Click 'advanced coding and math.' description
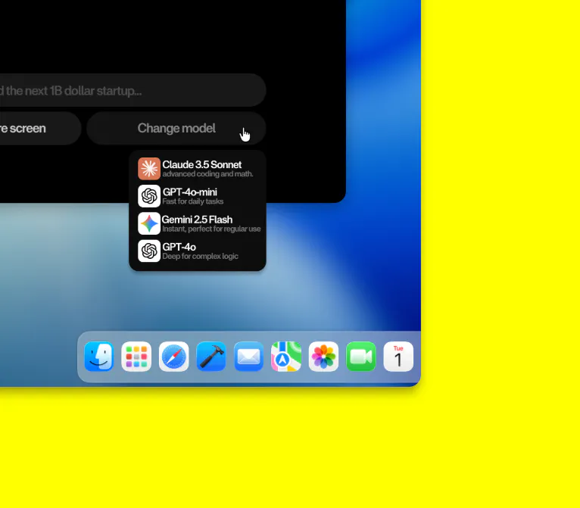The image size is (580, 508). (207, 174)
